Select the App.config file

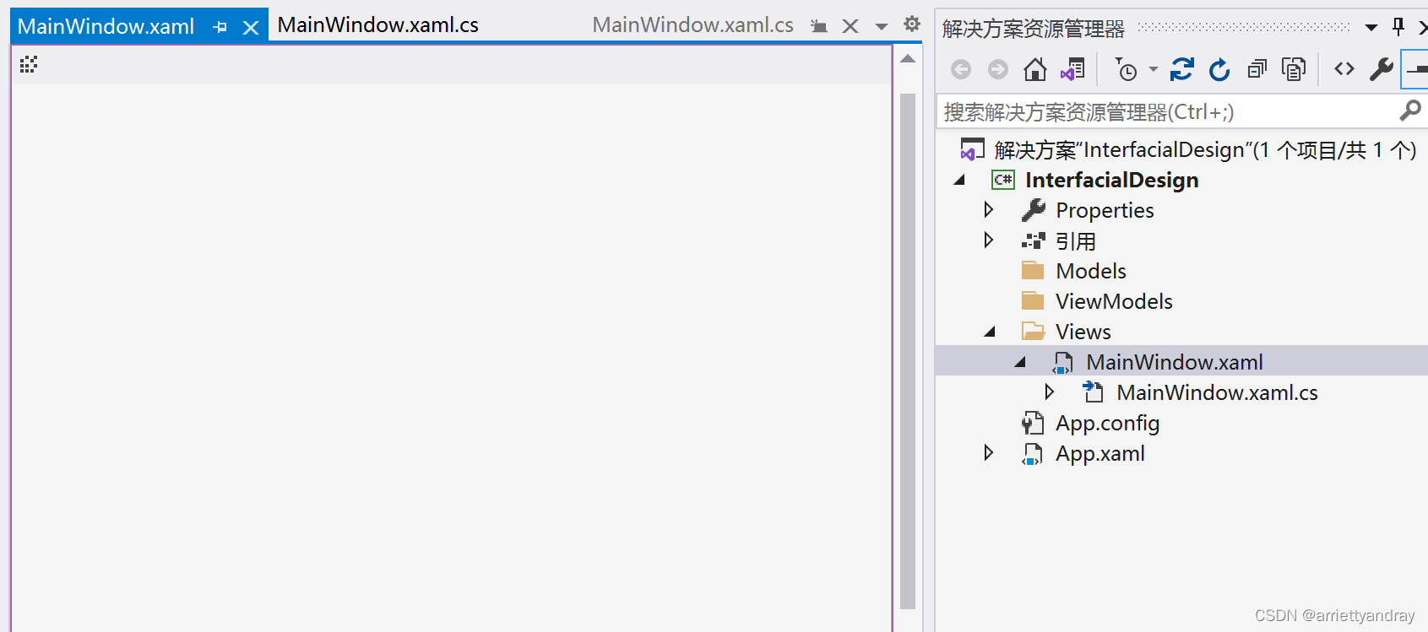point(1107,423)
